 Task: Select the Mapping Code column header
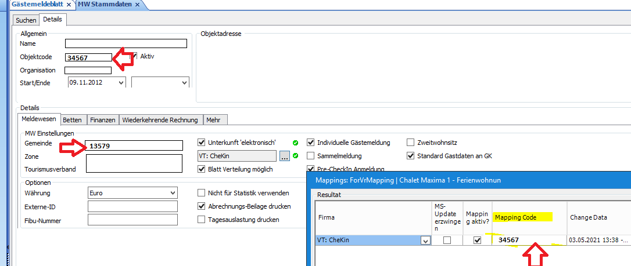(x=522, y=217)
